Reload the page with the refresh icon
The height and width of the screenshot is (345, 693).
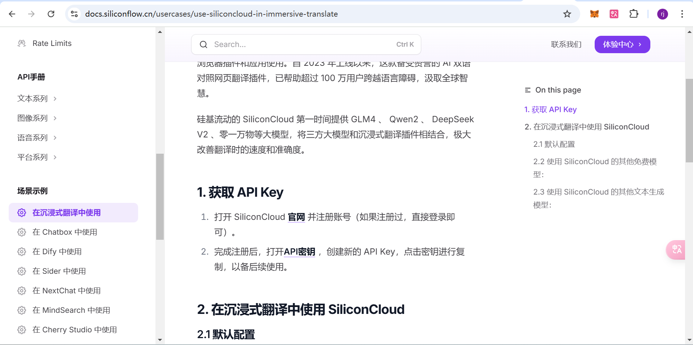[x=51, y=14]
